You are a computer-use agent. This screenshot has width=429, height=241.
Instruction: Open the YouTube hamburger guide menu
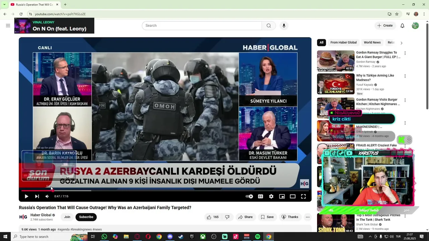pyautogui.click(x=8, y=25)
